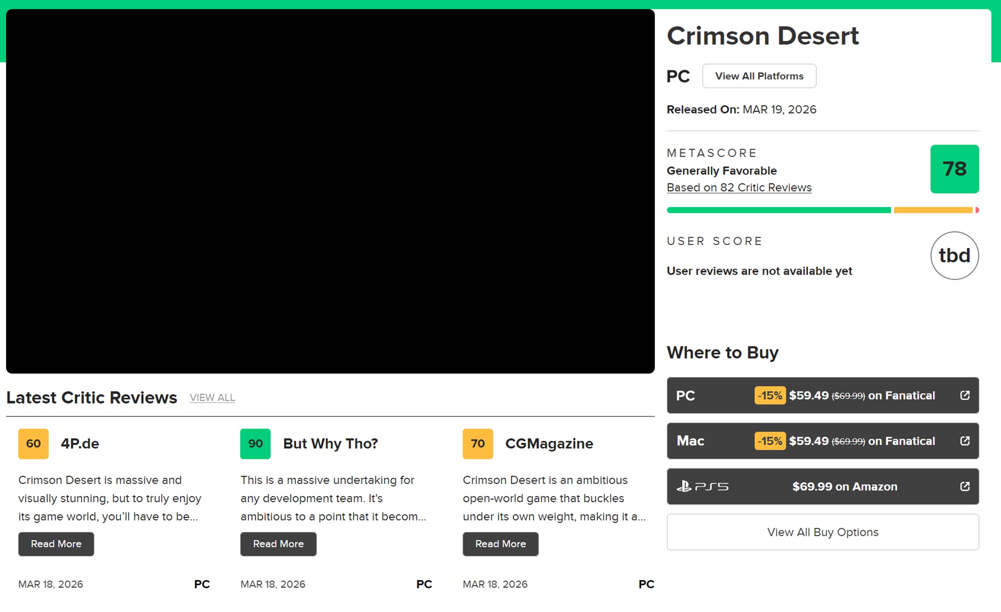Click VIEW ALL critic reviews link
The height and width of the screenshot is (612, 1001).
click(212, 397)
